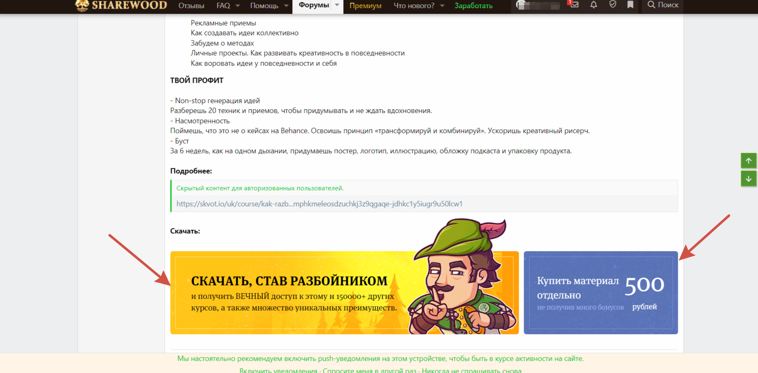This screenshot has width=758, height=373.
Task: Click Спросите меня в другой раз
Action: click(370, 370)
